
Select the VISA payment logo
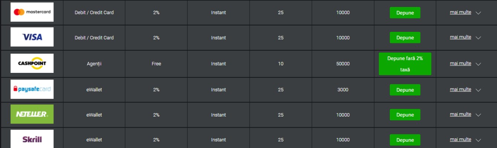pyautogui.click(x=32, y=37)
